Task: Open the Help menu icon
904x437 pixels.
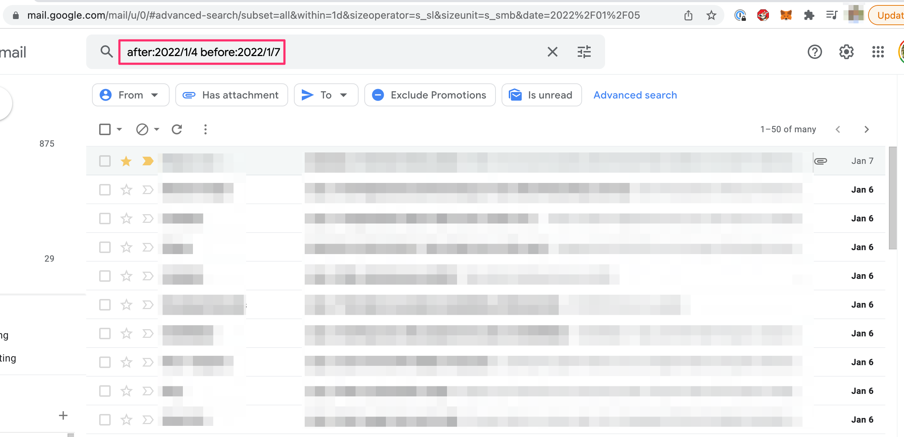Action: coord(815,52)
